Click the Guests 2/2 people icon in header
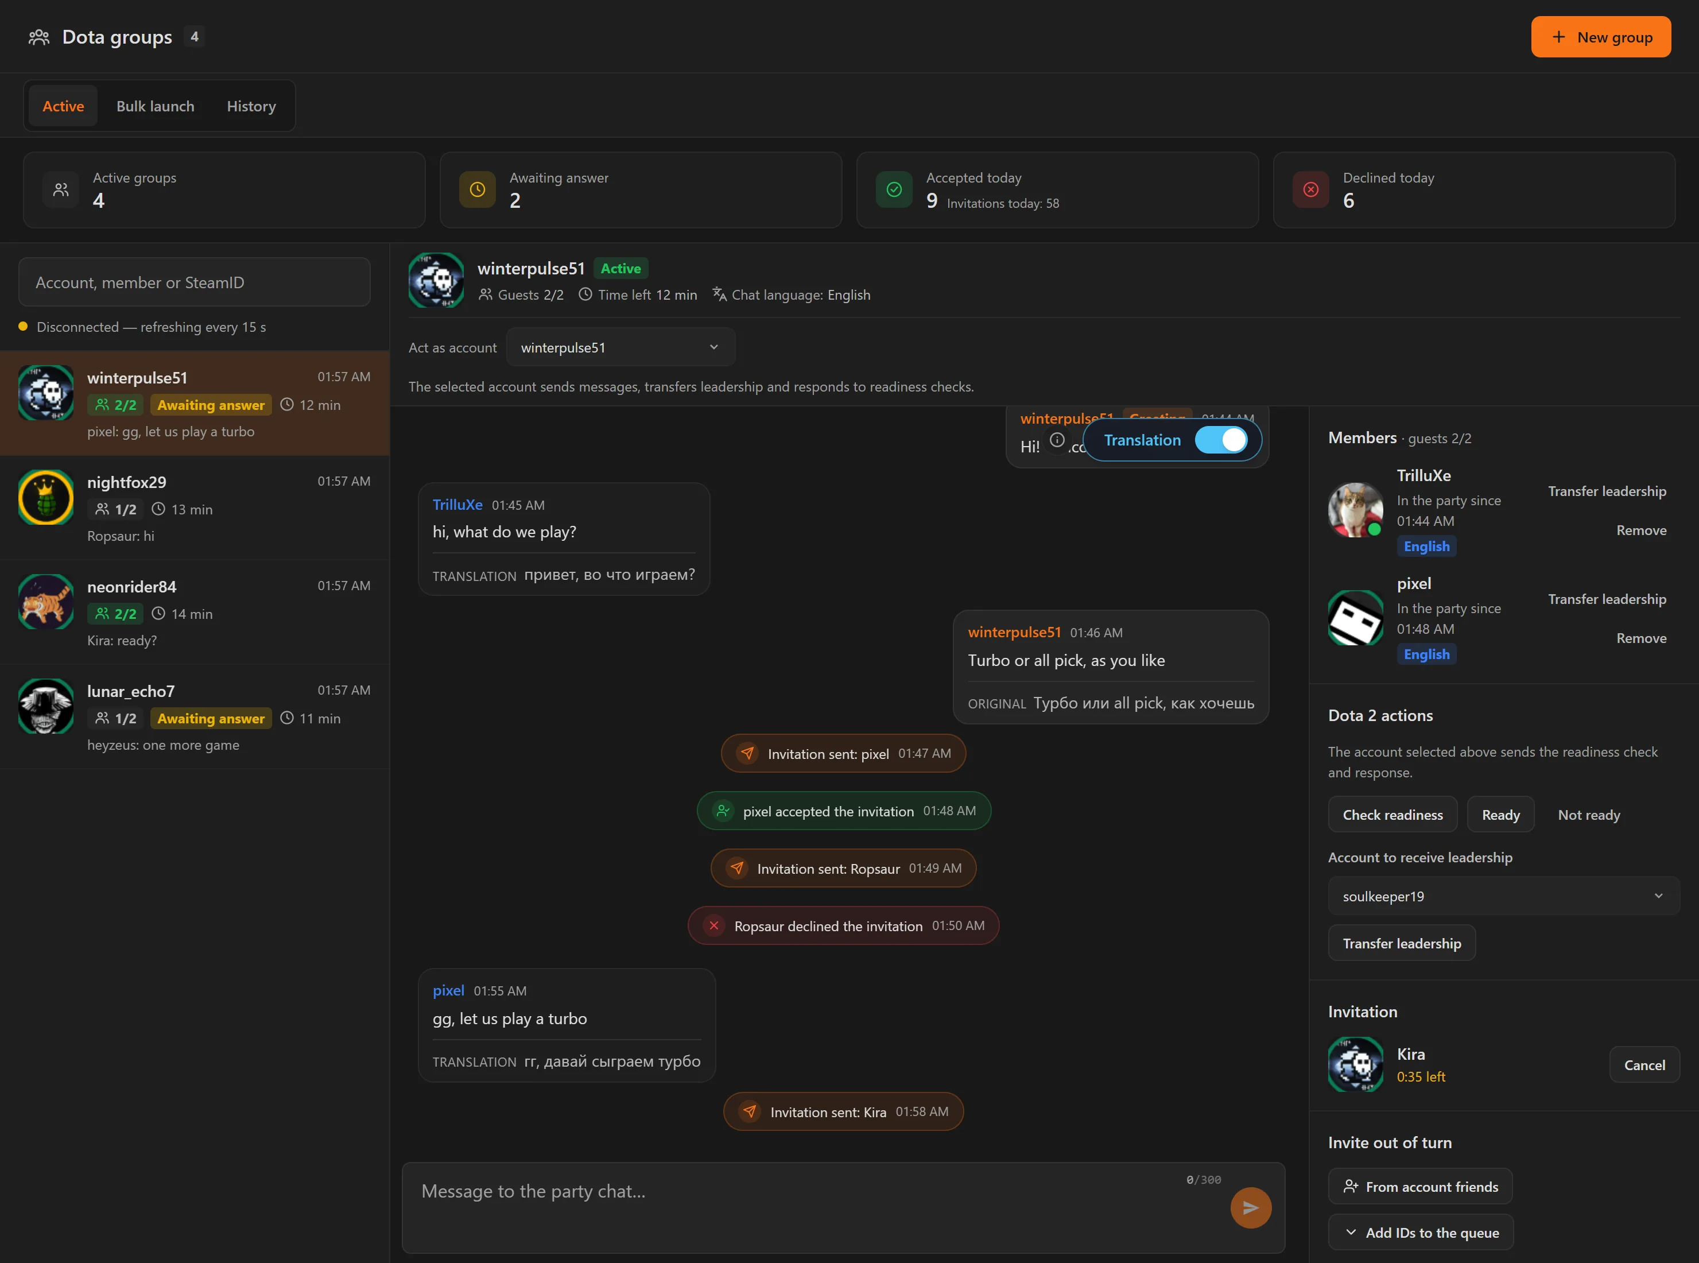 [x=486, y=295]
